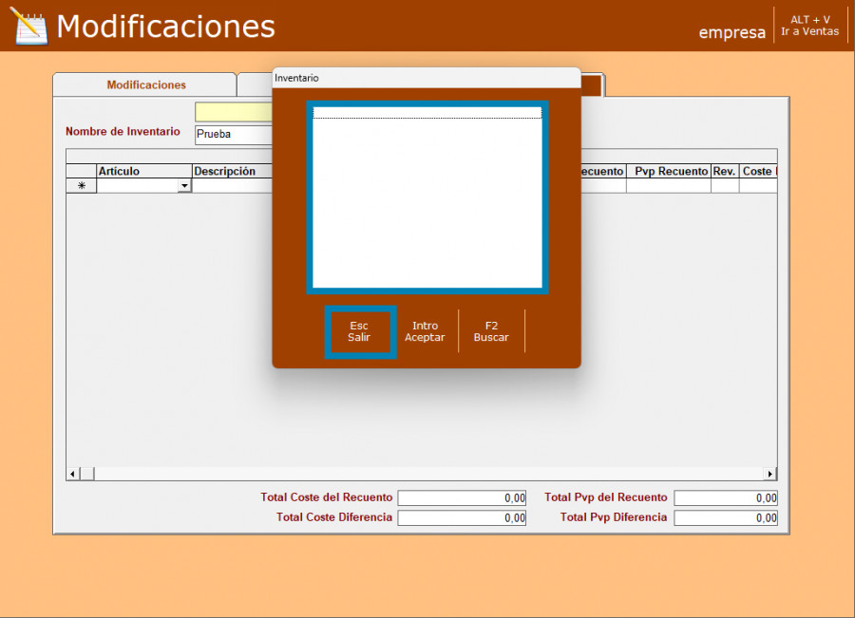The height and width of the screenshot is (618, 855).
Task: Click the Nombre de Inventario field with Prueba
Action: pyautogui.click(x=234, y=134)
